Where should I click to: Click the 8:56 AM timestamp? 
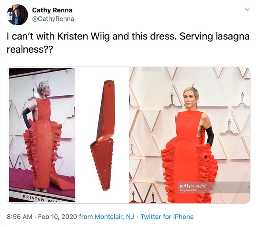[20, 217]
